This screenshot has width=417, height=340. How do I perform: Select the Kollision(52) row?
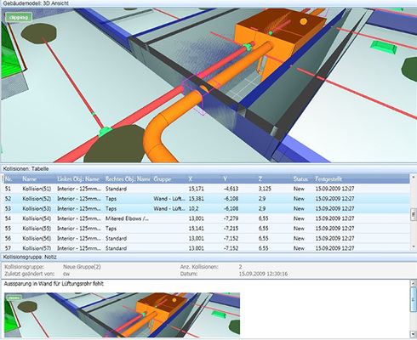(x=206, y=199)
